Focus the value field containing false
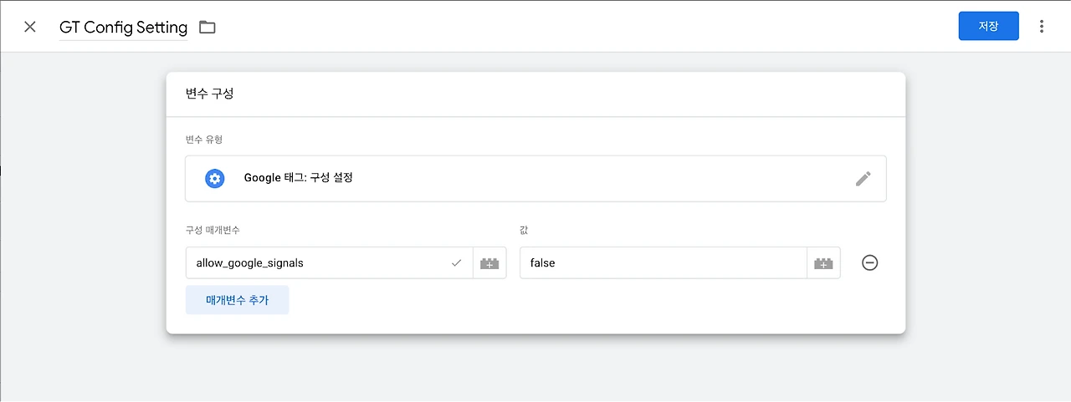Image resolution: width=1071 pixels, height=402 pixels. 663,262
